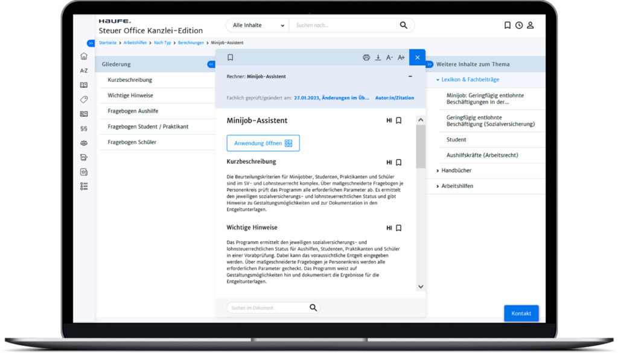Print the Minijob-Assistent document
The height and width of the screenshot is (353, 618).
(x=366, y=57)
